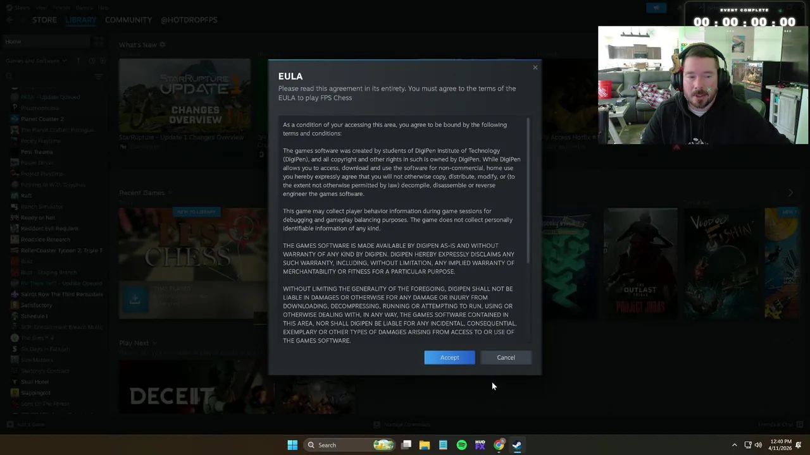Open the StarRupture Update 1 news thumbnail
The height and width of the screenshot is (455, 810).
(184, 96)
